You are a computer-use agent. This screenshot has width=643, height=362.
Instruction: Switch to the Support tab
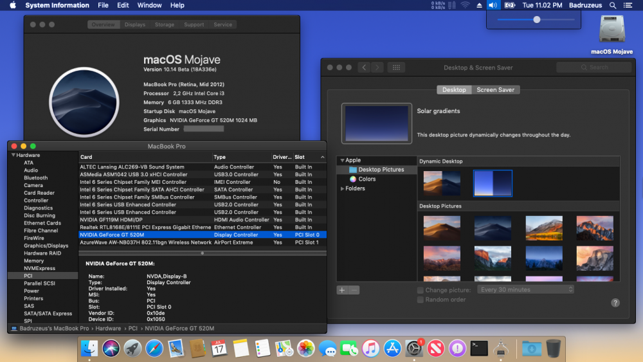pyautogui.click(x=194, y=24)
